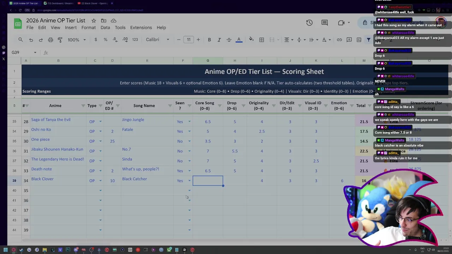Open the Type dropdown for Oshi no Ko
The width and height of the screenshot is (452, 254).
[x=100, y=132]
